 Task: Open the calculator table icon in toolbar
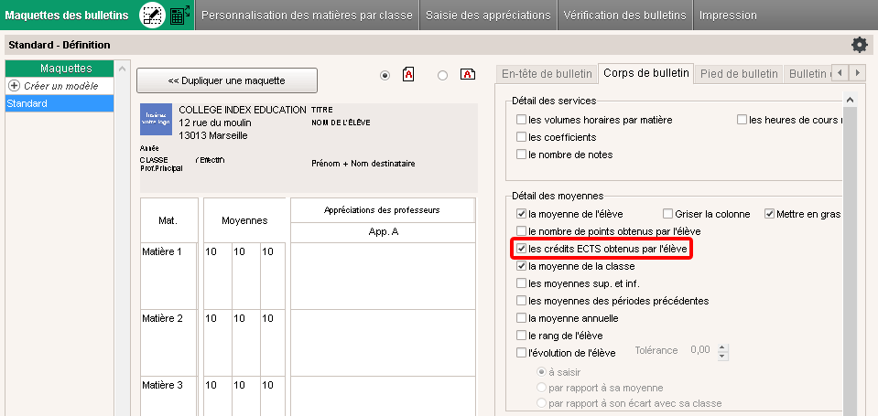(178, 16)
